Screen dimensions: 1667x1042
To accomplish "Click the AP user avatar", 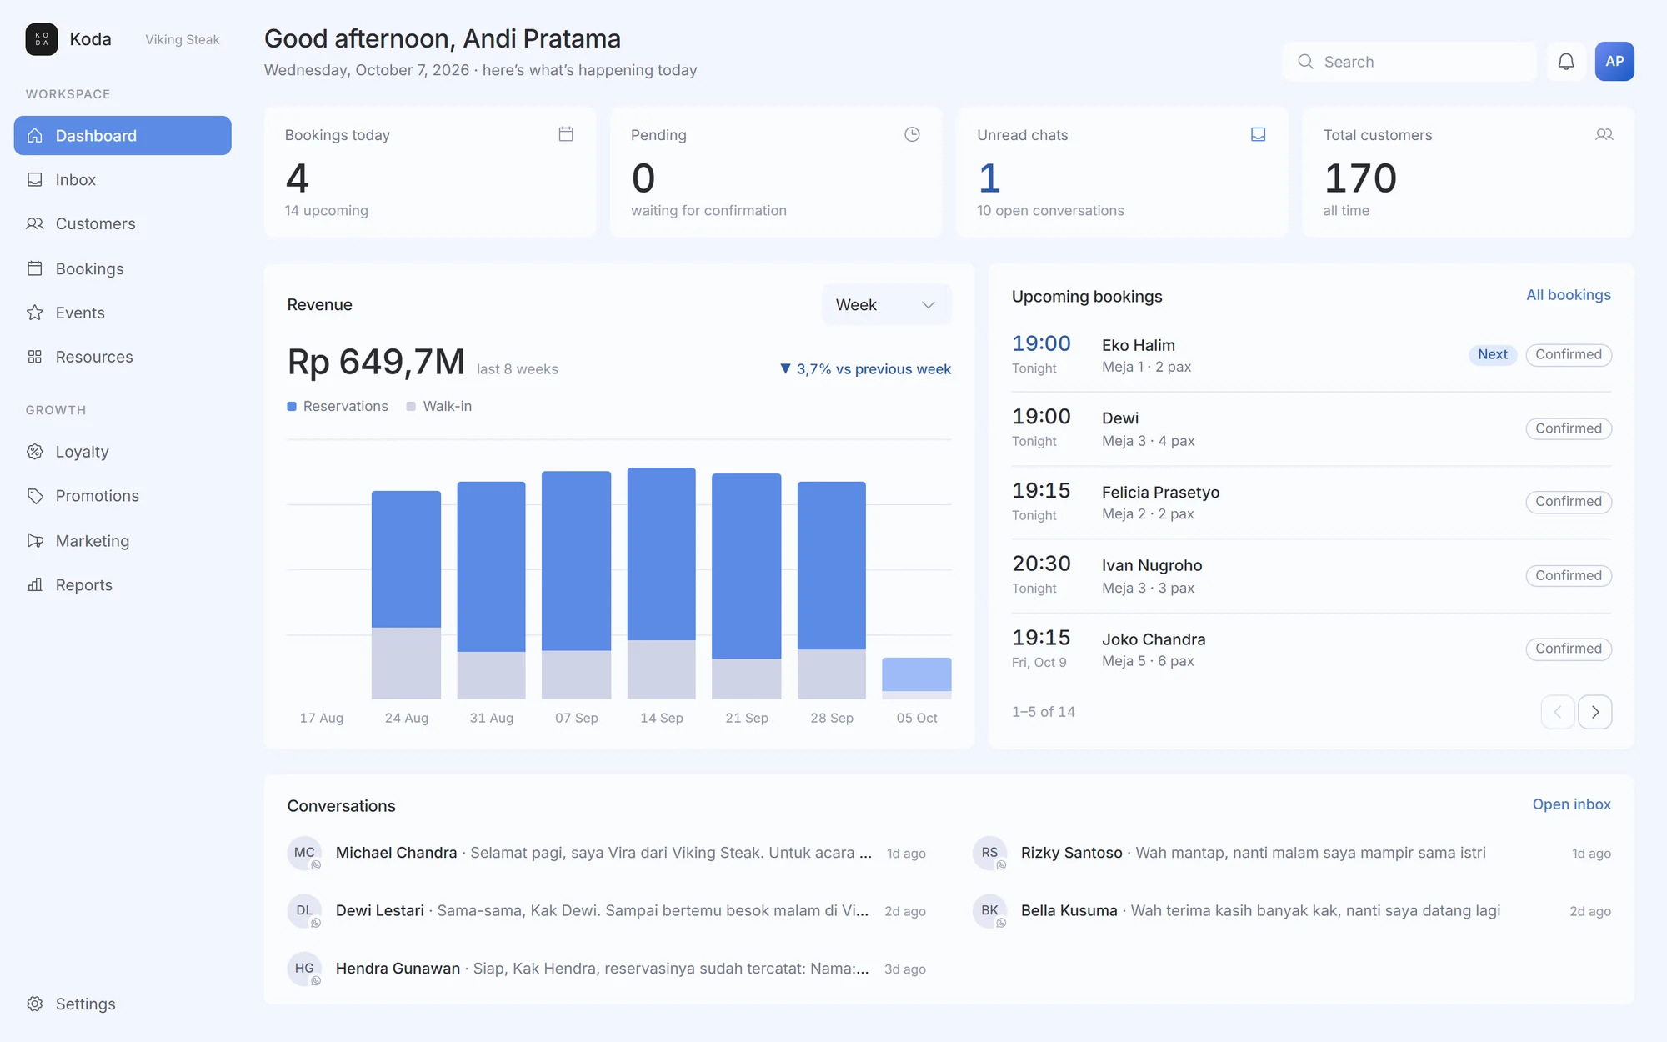I will 1614,62.
